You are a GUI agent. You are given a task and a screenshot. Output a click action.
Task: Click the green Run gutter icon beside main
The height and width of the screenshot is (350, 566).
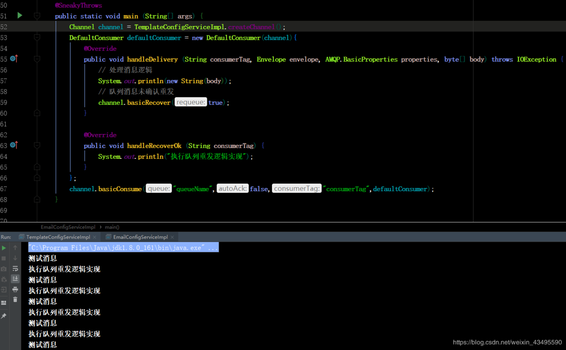point(20,15)
